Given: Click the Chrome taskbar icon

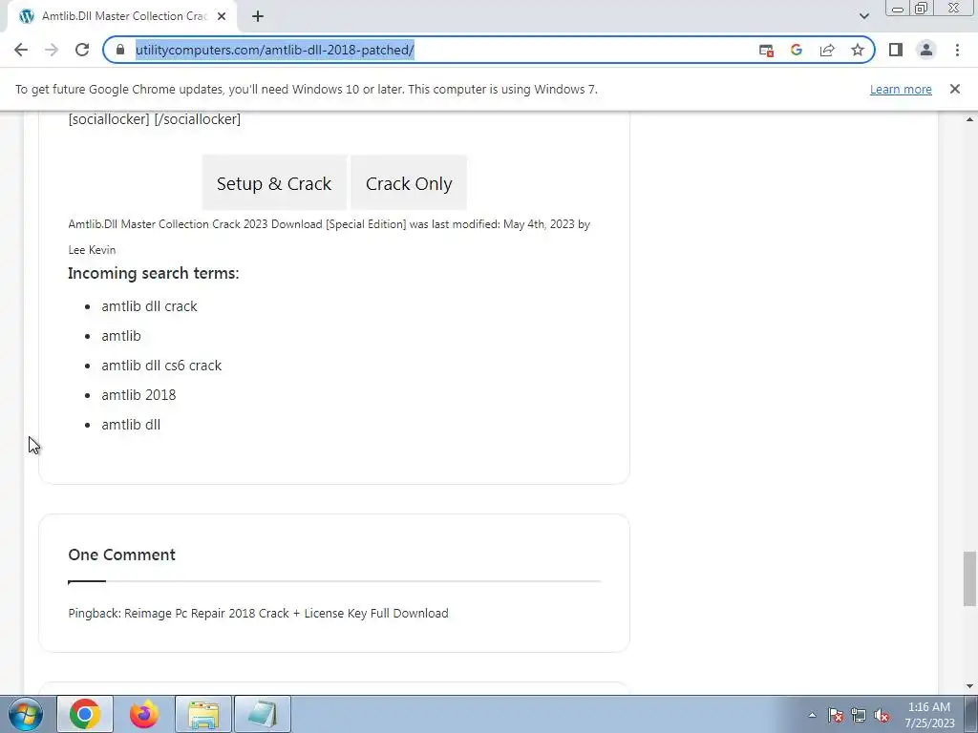Looking at the screenshot, I should pyautogui.click(x=85, y=714).
